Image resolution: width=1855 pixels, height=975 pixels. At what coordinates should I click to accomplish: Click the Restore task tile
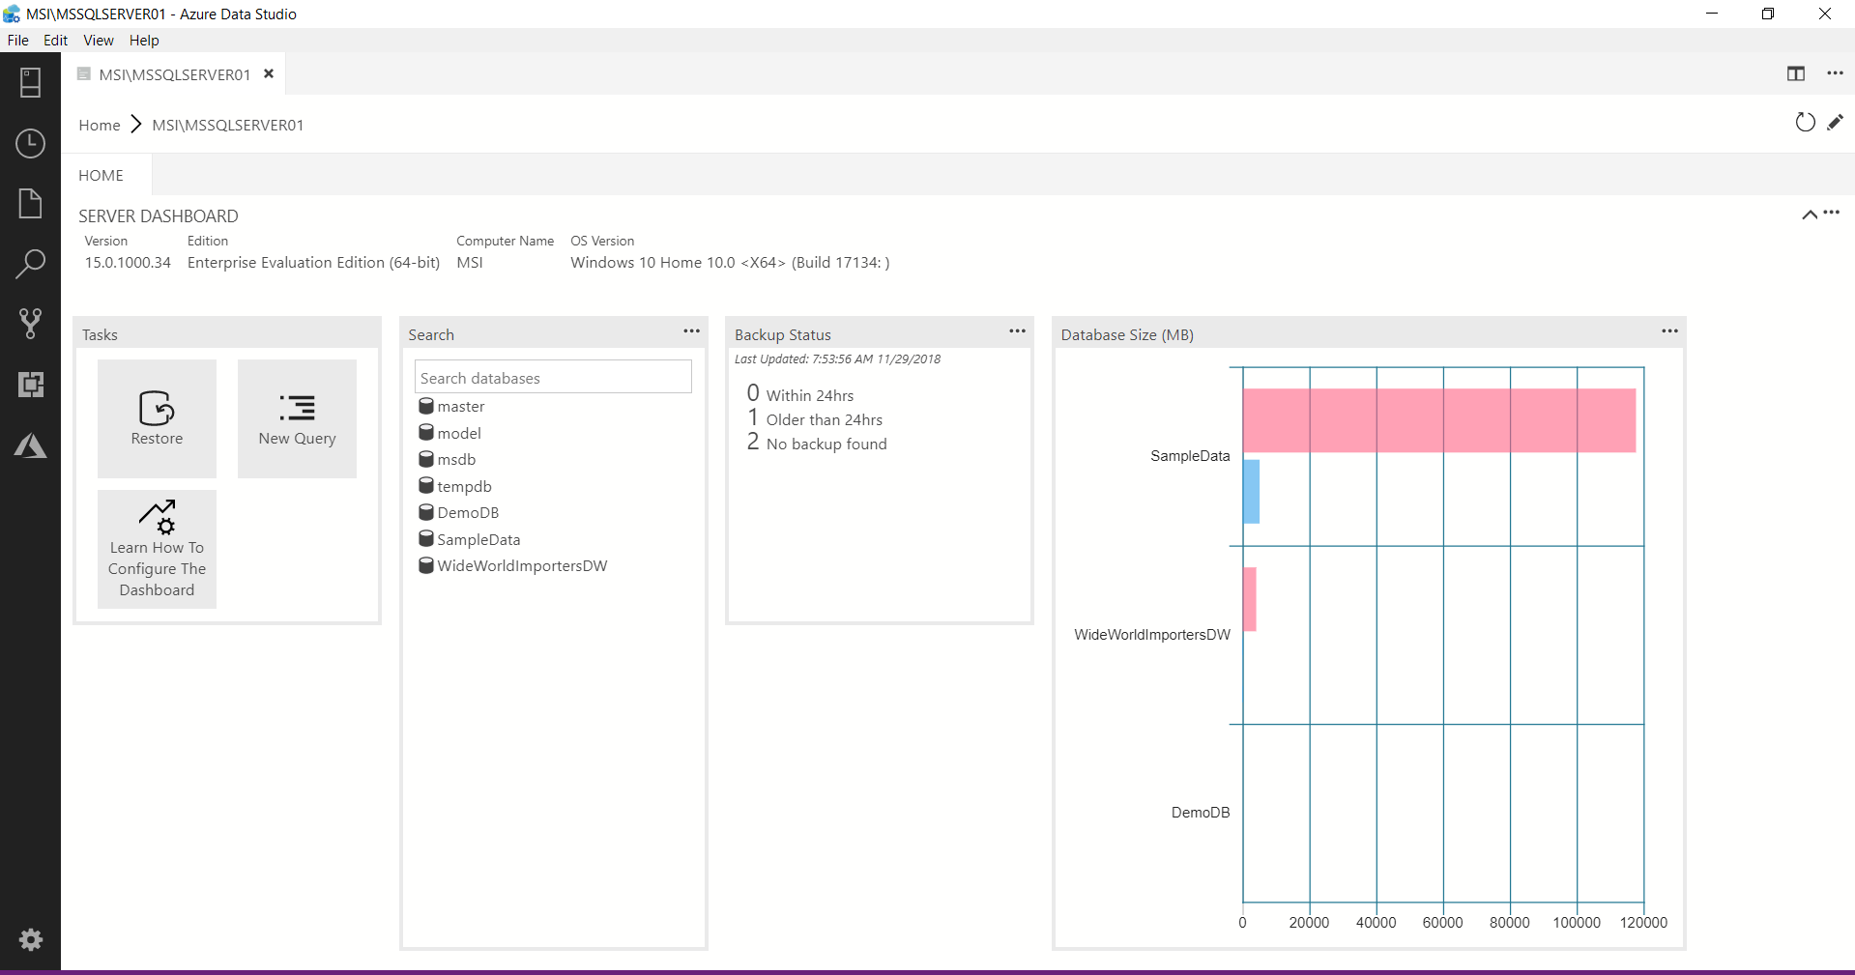tap(157, 418)
